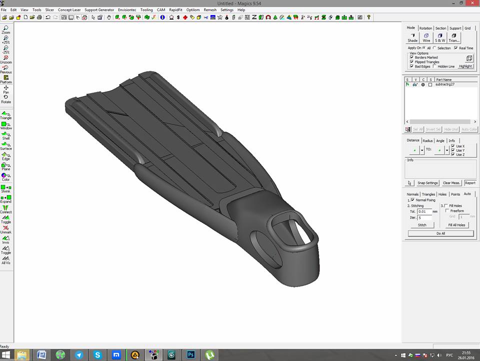Open the File menu

tap(3, 10)
